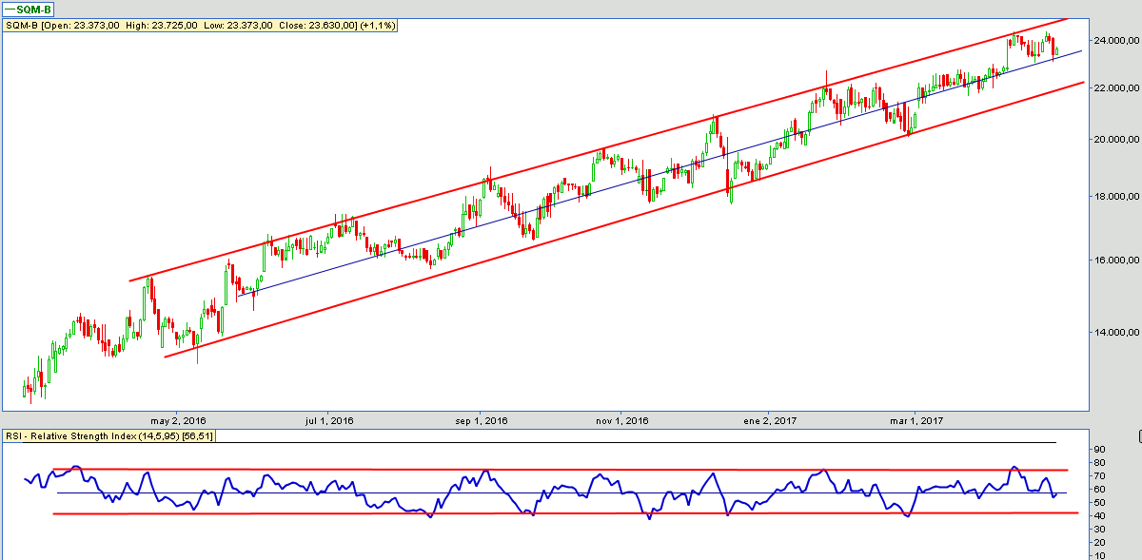Click the 24.000,00 price axis label
The image size is (1142, 560).
pyautogui.click(x=1117, y=40)
